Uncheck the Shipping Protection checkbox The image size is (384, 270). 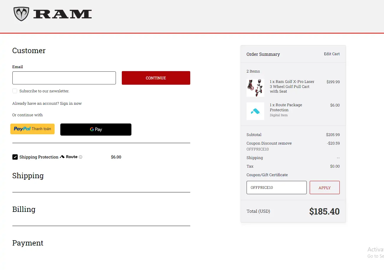[x=15, y=157]
